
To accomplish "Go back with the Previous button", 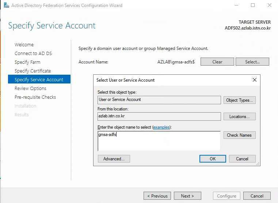I will [157, 196].
